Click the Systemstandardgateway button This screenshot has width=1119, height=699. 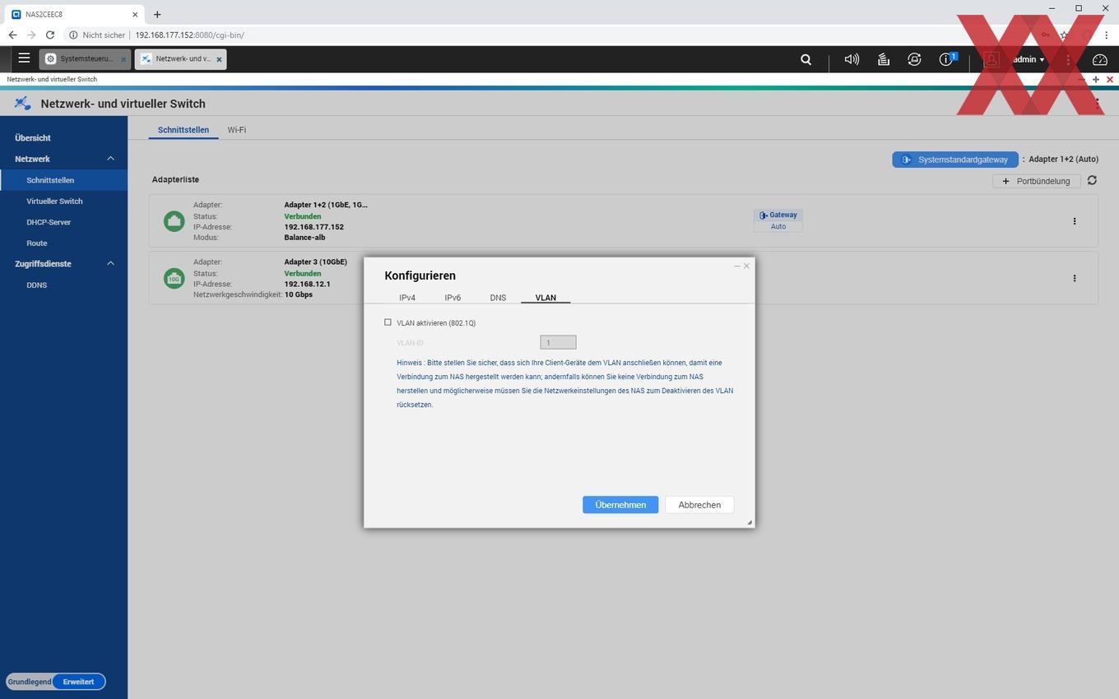955,160
